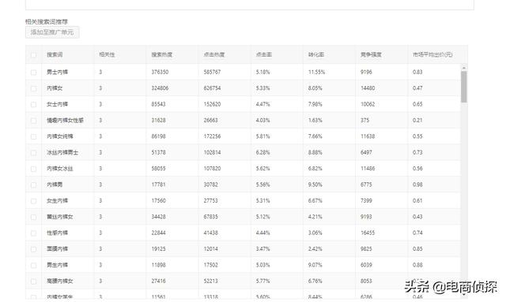
Task: Check the 内裤女纯棉 row checkbox
Action: point(33,136)
